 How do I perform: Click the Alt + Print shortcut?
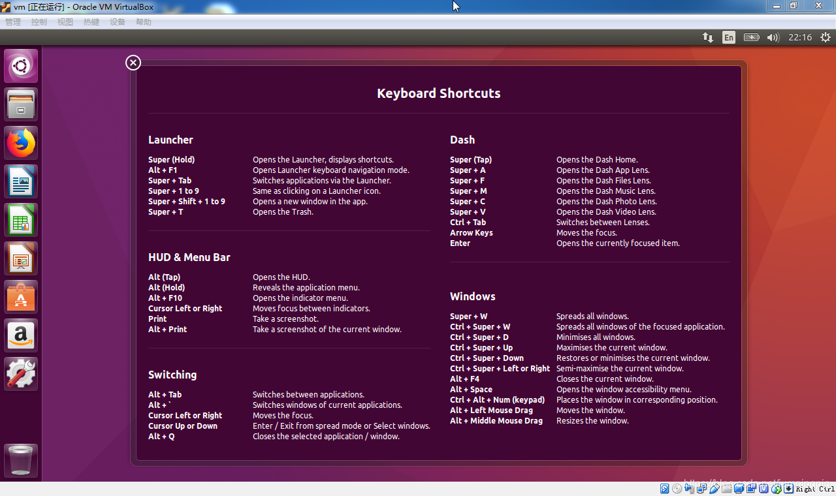point(167,330)
